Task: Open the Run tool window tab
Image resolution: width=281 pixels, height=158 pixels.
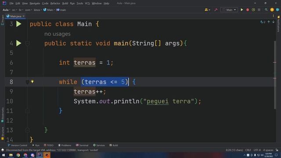Action: coord(36,145)
